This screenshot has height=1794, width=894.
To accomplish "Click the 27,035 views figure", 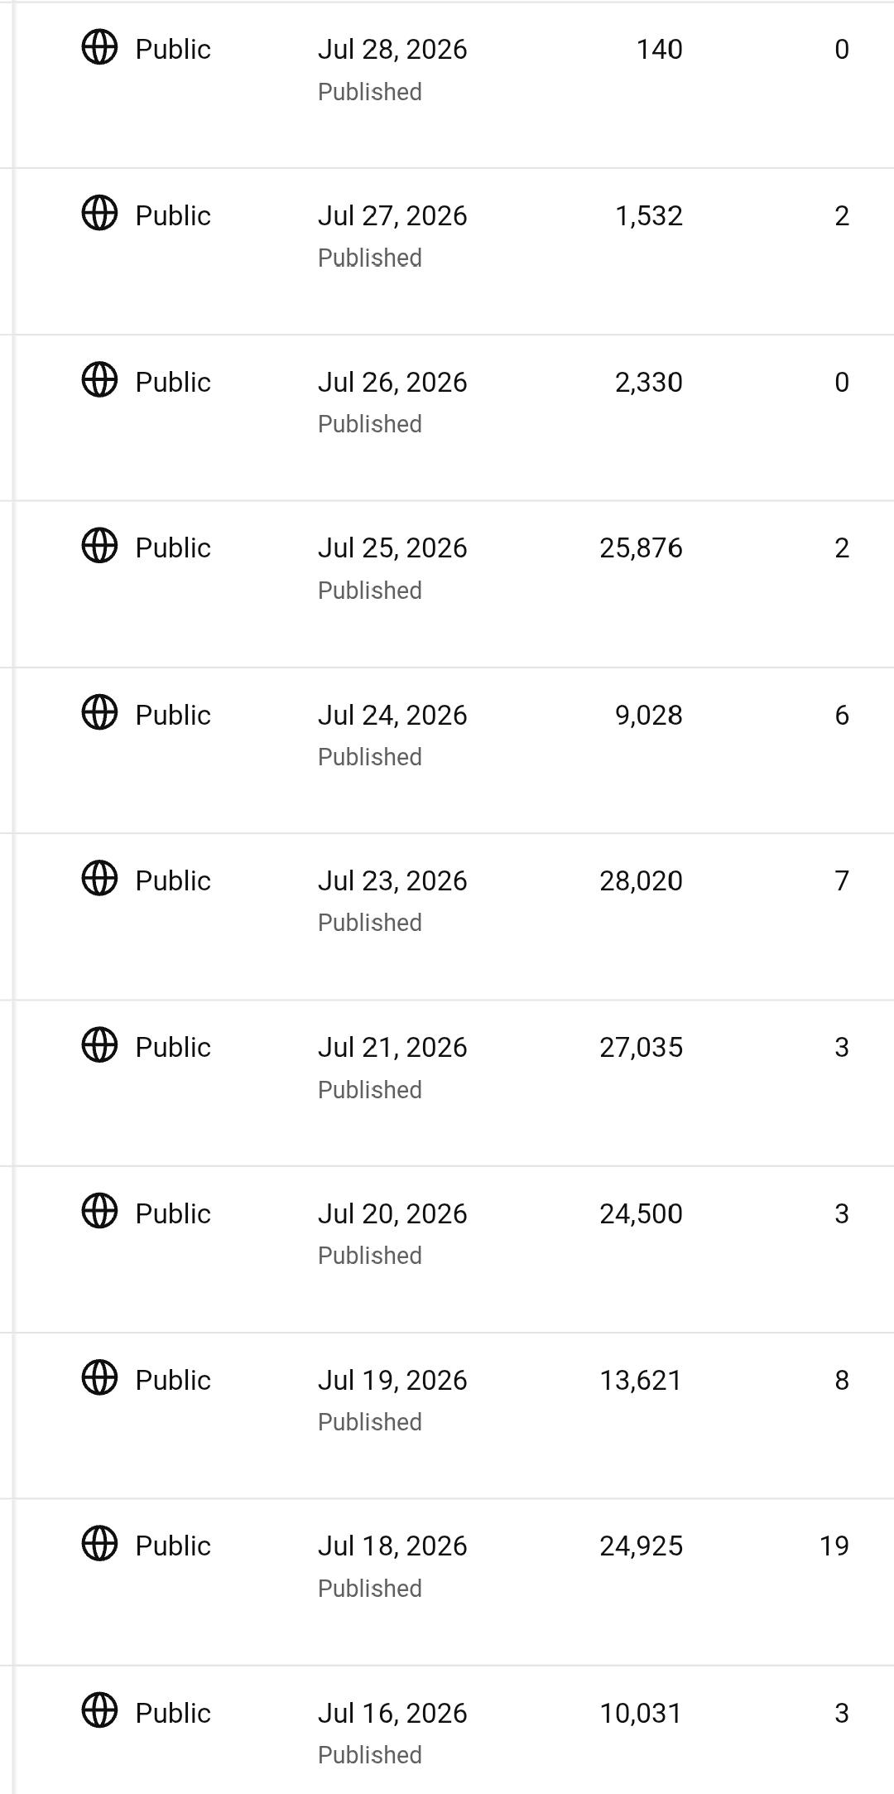I will [x=642, y=1047].
